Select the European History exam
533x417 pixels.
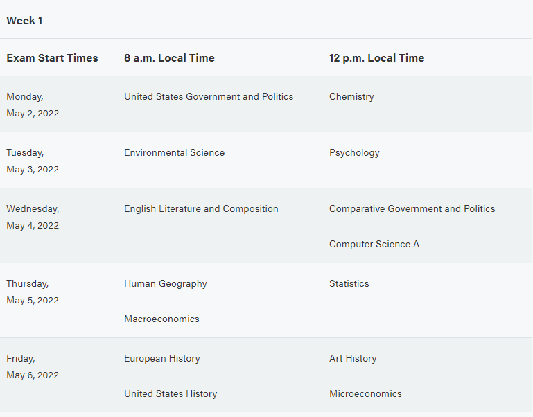pos(162,359)
